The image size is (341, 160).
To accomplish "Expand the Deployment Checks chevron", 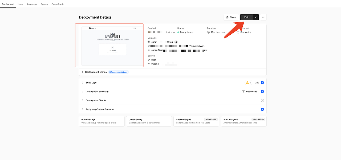I will click(83, 101).
